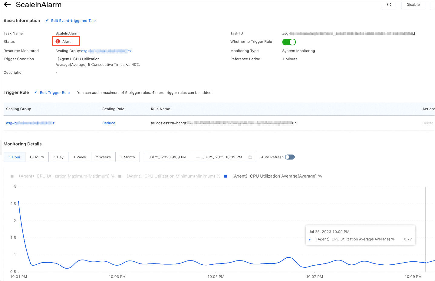This screenshot has width=435, height=281.
Task: Enable the Auto Refresh switch
Action: pos(290,157)
